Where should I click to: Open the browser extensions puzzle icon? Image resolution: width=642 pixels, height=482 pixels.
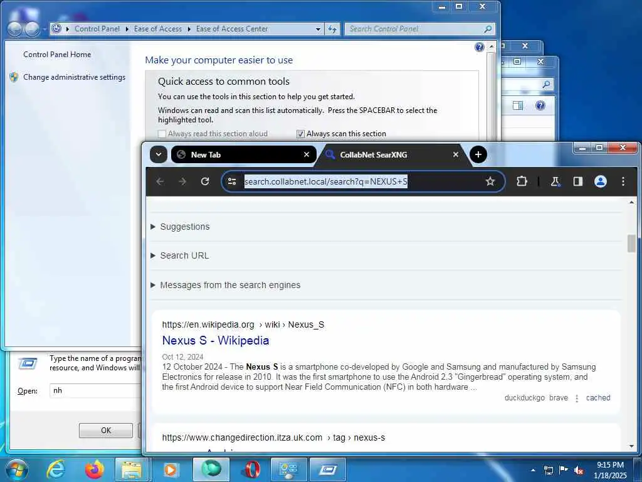[x=522, y=181]
